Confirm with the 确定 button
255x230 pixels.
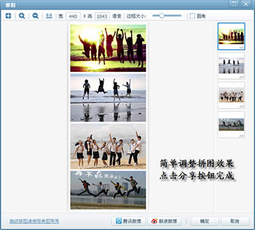click(x=205, y=221)
